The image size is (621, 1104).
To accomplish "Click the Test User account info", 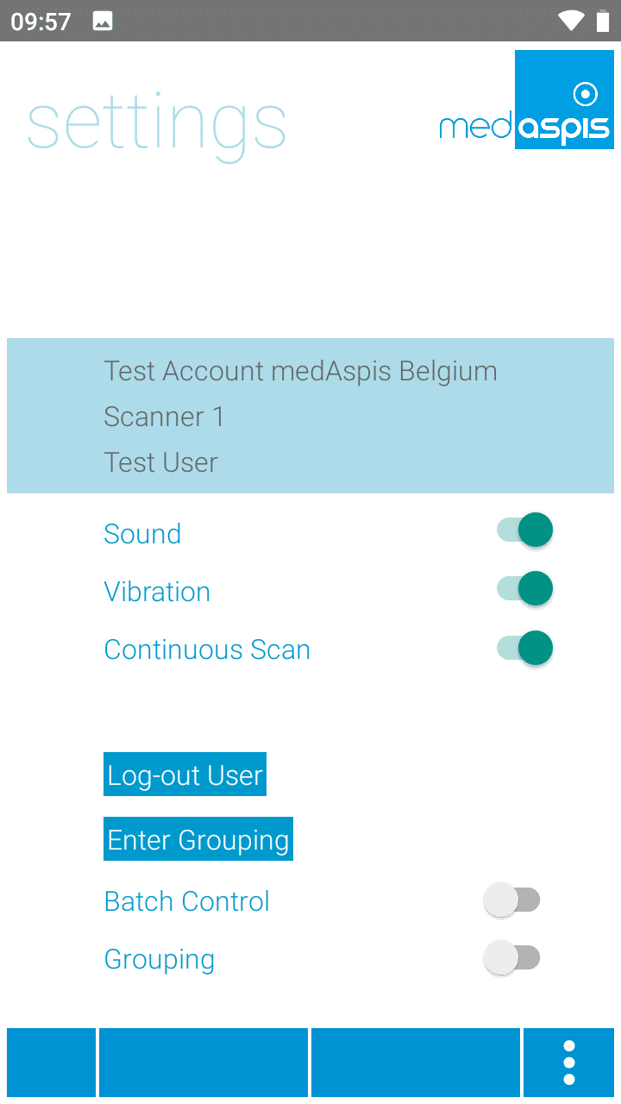I will pyautogui.click(x=160, y=462).
